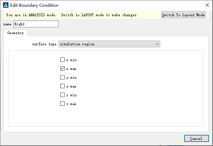Screen dimensions: 213x146
Task: Open the surface type dropdown
Action: point(109,44)
